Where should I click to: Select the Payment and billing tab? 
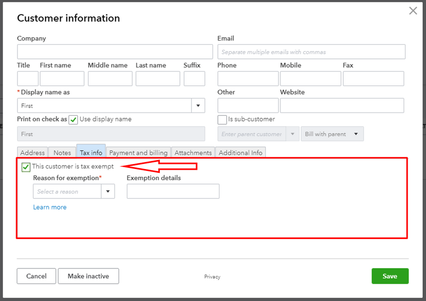pyautogui.click(x=138, y=152)
